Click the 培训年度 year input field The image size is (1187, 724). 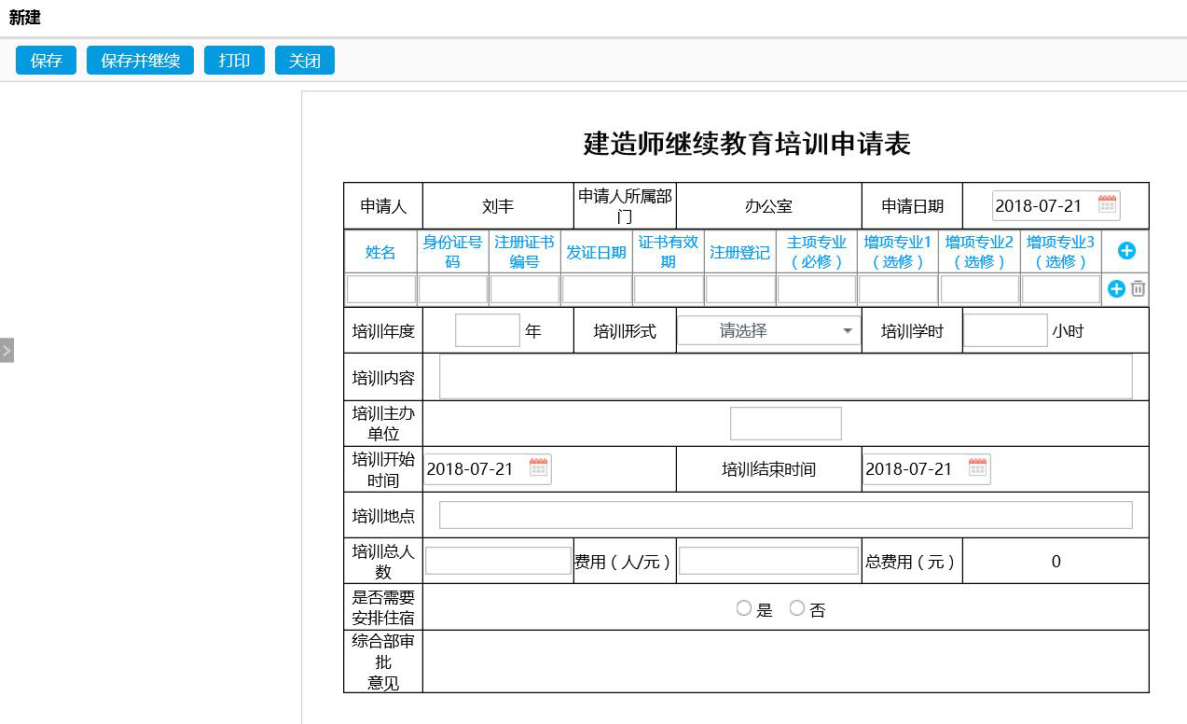pyautogui.click(x=487, y=330)
